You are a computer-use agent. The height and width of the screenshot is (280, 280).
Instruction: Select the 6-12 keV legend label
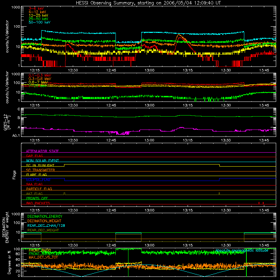(x=37, y=12)
